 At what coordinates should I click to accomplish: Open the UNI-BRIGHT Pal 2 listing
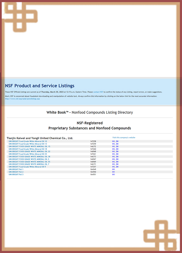tap(16, 172)
